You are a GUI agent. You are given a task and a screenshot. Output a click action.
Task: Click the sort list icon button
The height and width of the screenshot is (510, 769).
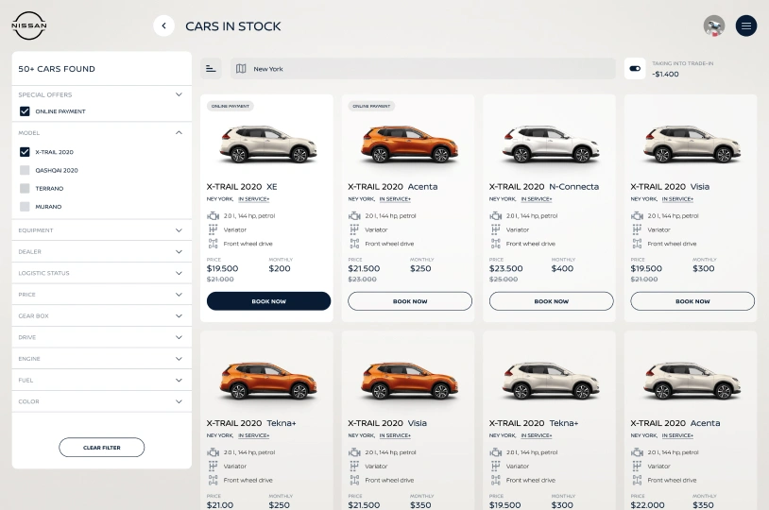[212, 69]
